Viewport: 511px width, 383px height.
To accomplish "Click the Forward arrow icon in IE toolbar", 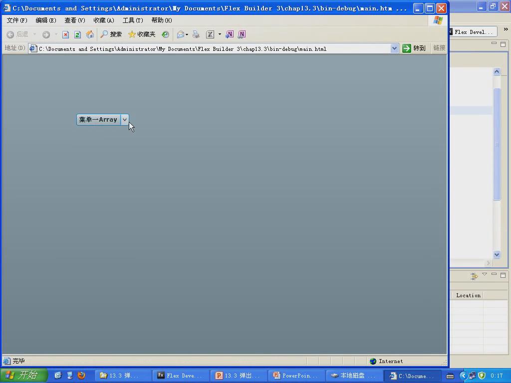I will point(46,34).
